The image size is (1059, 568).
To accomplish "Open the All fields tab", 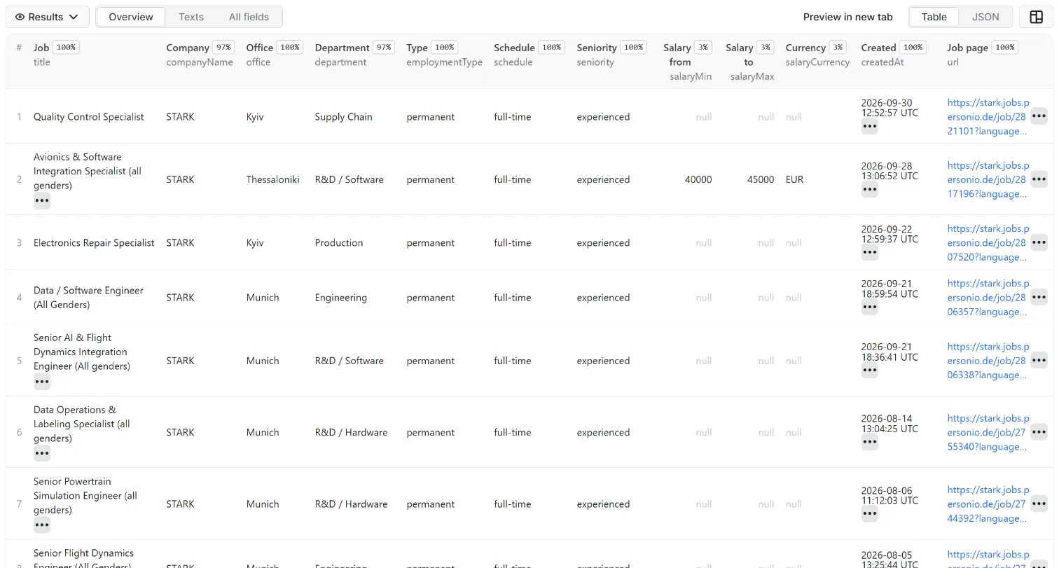I will [249, 17].
